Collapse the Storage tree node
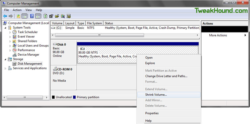250x124 pixels. [x=5, y=59]
